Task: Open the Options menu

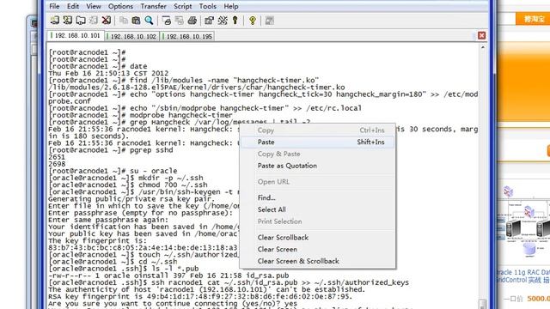Action: click(120, 6)
